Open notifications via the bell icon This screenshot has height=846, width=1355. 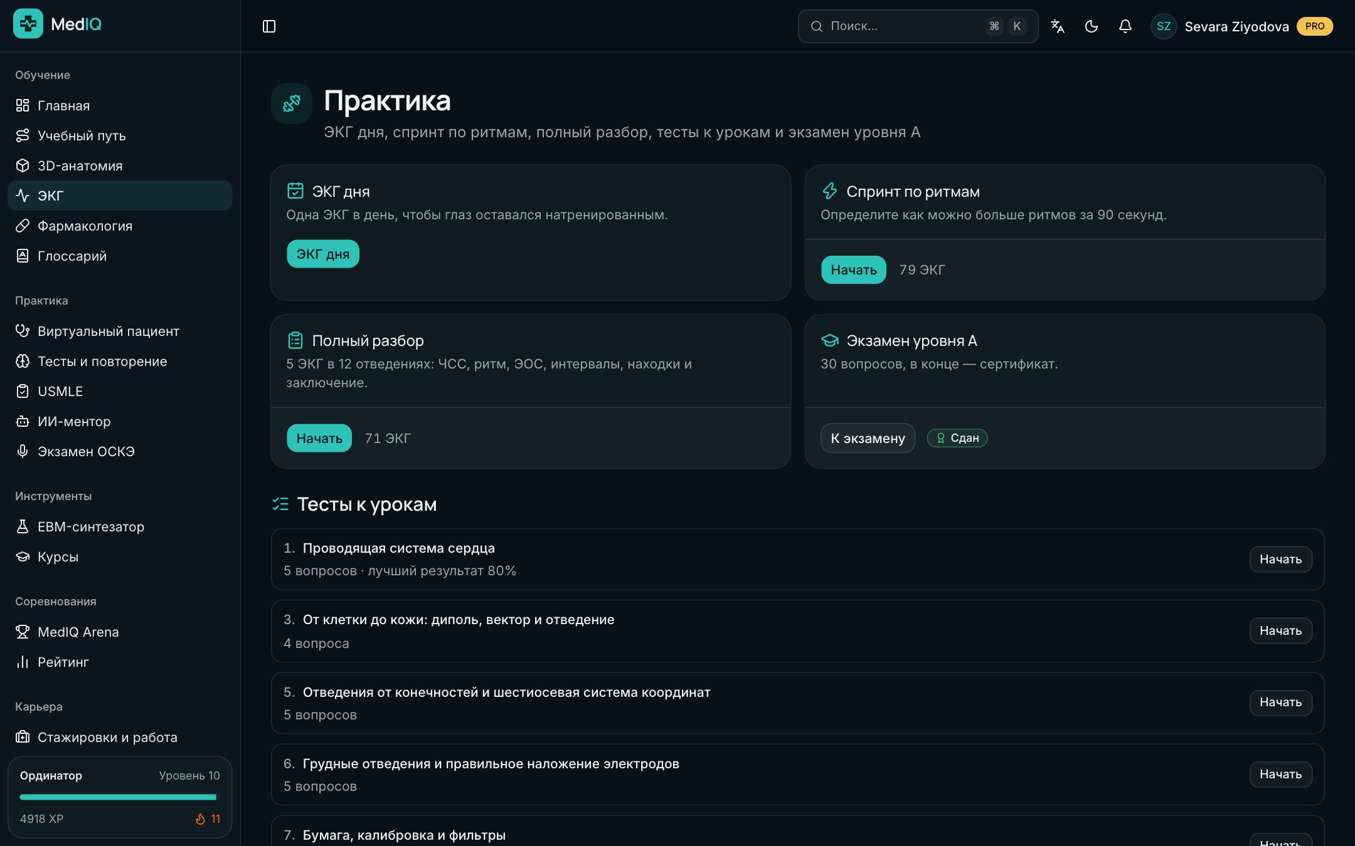1125,26
